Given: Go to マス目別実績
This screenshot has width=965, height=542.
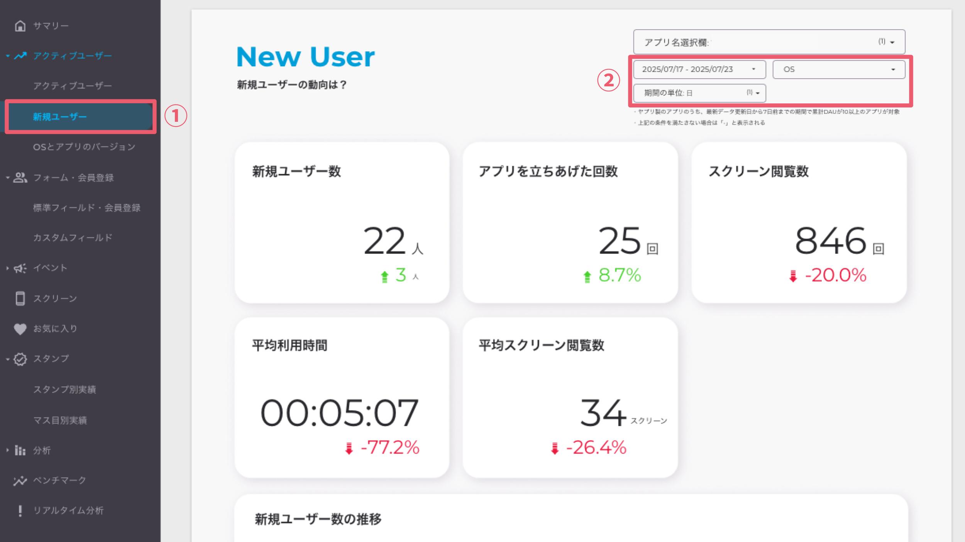Looking at the screenshot, I should click(60, 421).
